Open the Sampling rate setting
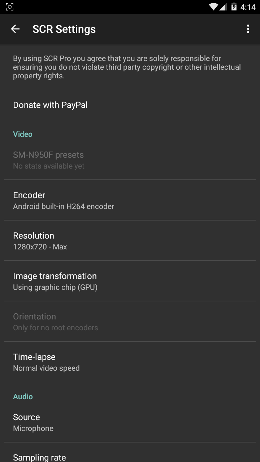Screen dimensions: 260x462 tap(39, 457)
